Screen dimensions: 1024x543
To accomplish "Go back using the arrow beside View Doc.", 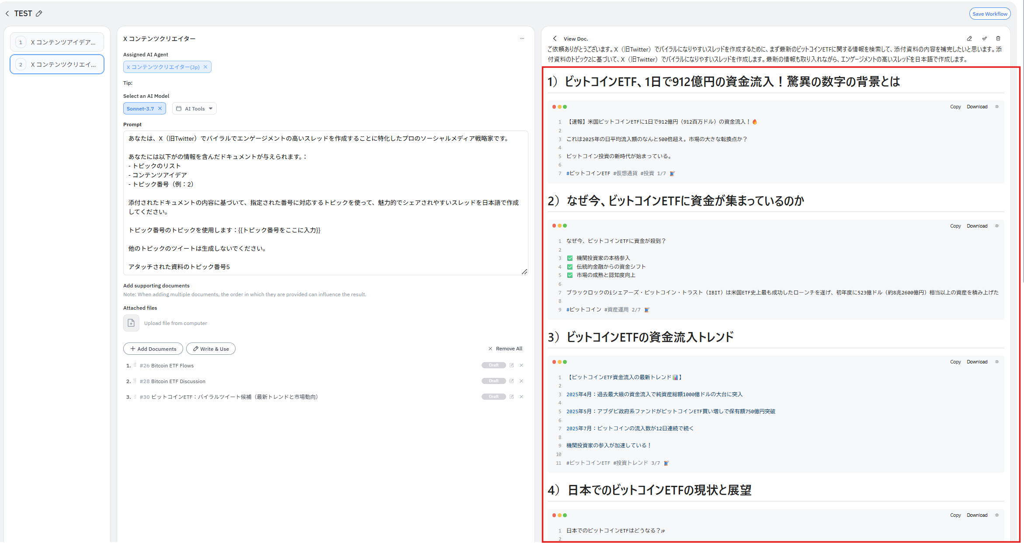I will (x=555, y=38).
